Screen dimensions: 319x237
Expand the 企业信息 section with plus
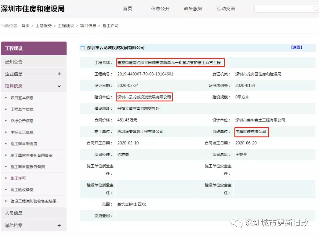pyautogui.click(x=59, y=74)
